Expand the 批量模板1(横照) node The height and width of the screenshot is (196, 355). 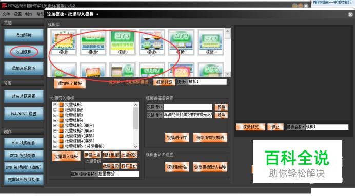pos(55,125)
